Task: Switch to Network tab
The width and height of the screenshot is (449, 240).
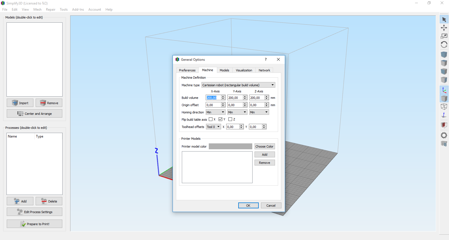Action: [264, 70]
